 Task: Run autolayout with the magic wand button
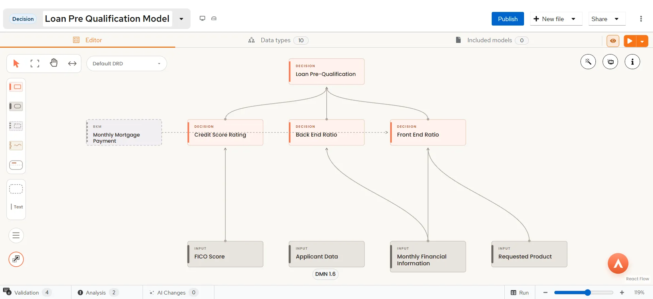click(x=588, y=62)
